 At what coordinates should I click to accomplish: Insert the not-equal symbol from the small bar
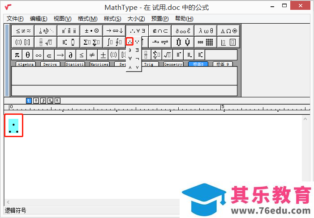92,55
